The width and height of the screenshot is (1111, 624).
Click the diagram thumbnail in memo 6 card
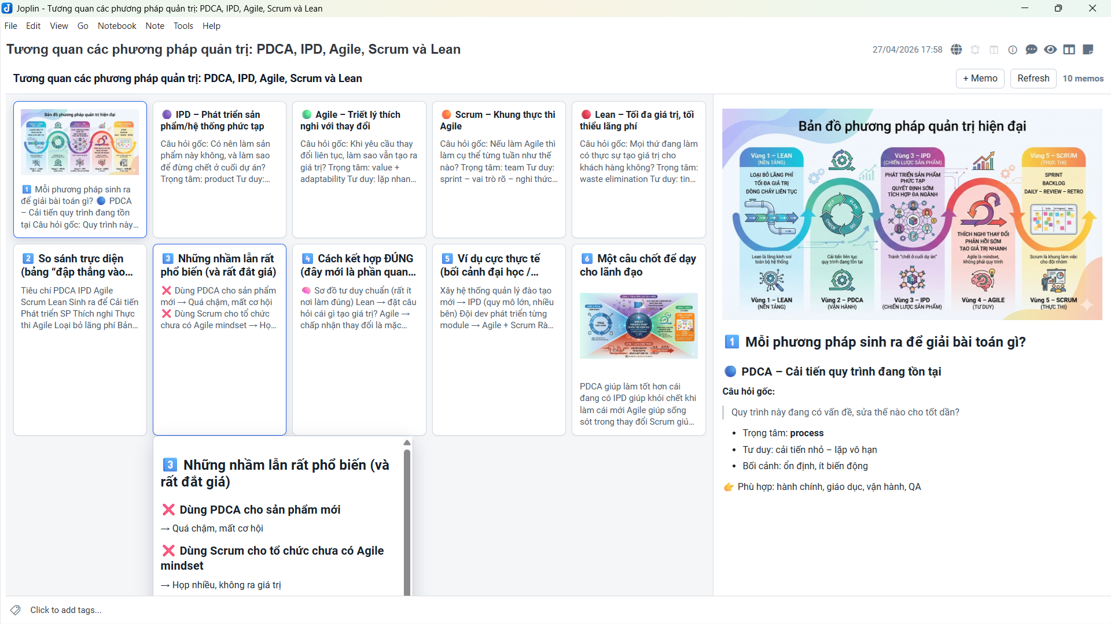[638, 326]
